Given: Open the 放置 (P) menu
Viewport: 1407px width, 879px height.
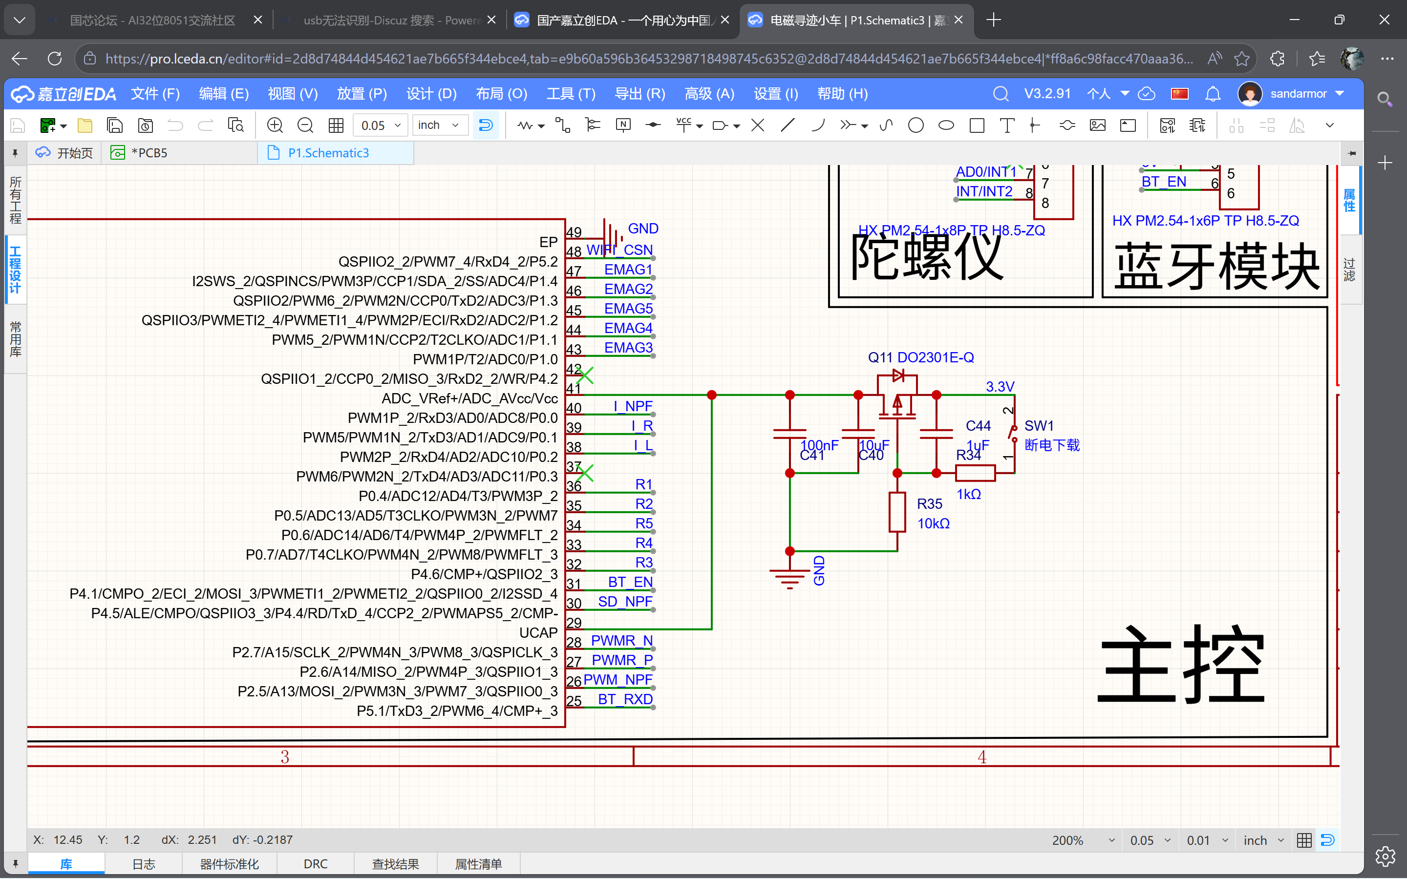Looking at the screenshot, I should (362, 94).
